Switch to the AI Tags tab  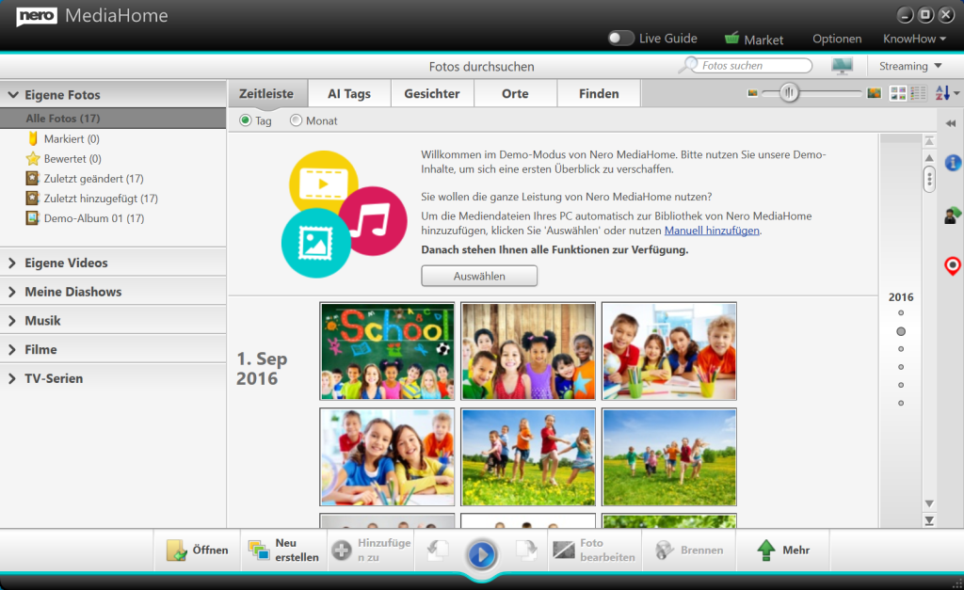tap(348, 94)
